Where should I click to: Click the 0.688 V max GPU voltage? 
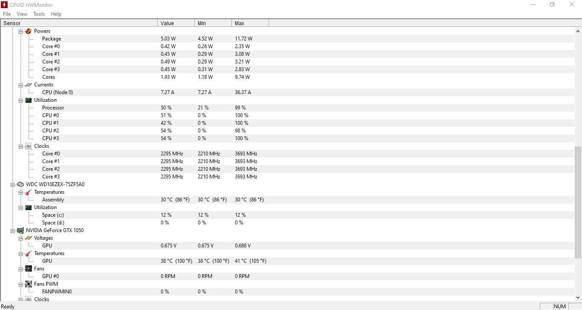[243, 246]
